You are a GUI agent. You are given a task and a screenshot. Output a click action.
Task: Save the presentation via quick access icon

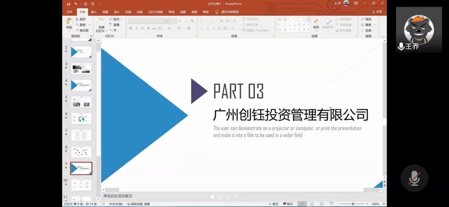tap(68, 4)
